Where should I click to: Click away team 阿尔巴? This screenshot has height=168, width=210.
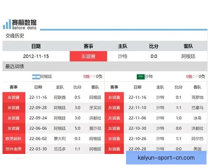click(197, 139)
